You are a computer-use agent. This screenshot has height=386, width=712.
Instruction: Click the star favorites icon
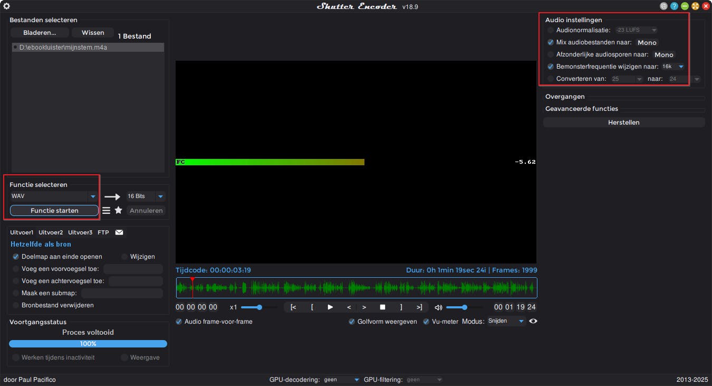(118, 210)
